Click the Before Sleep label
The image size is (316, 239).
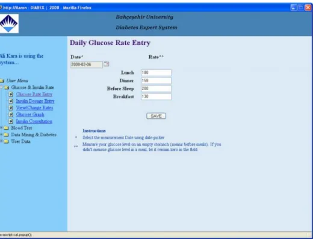[x=120, y=89]
